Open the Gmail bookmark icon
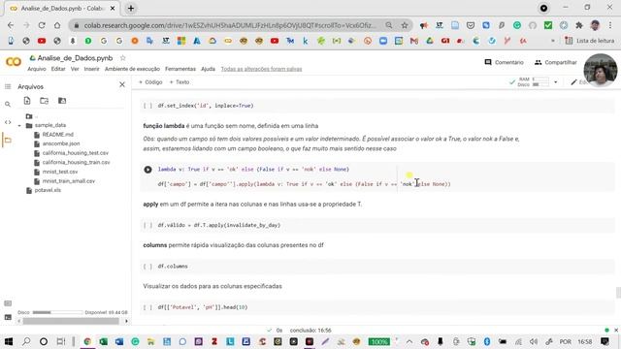This screenshot has height=349, width=621. point(414,41)
